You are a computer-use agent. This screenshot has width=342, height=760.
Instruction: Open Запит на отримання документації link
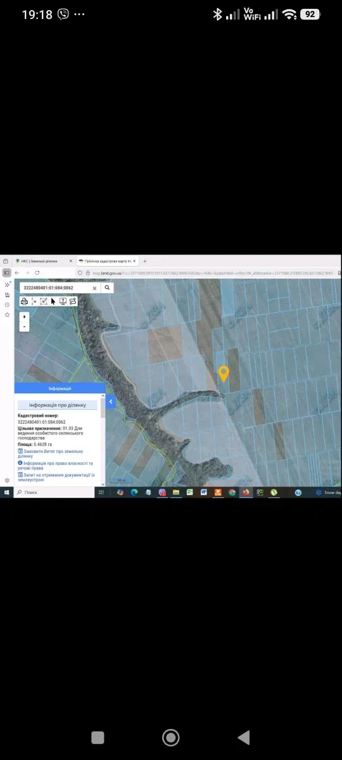[56, 478]
